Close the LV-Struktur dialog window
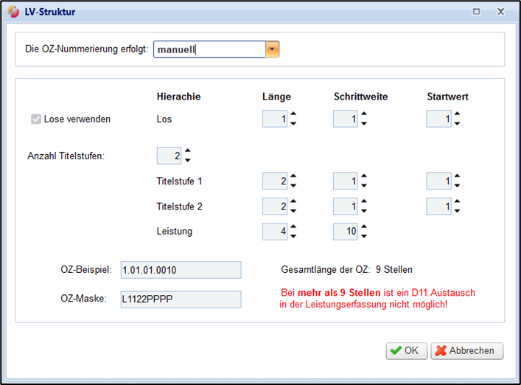This screenshot has height=385, width=521. click(501, 12)
